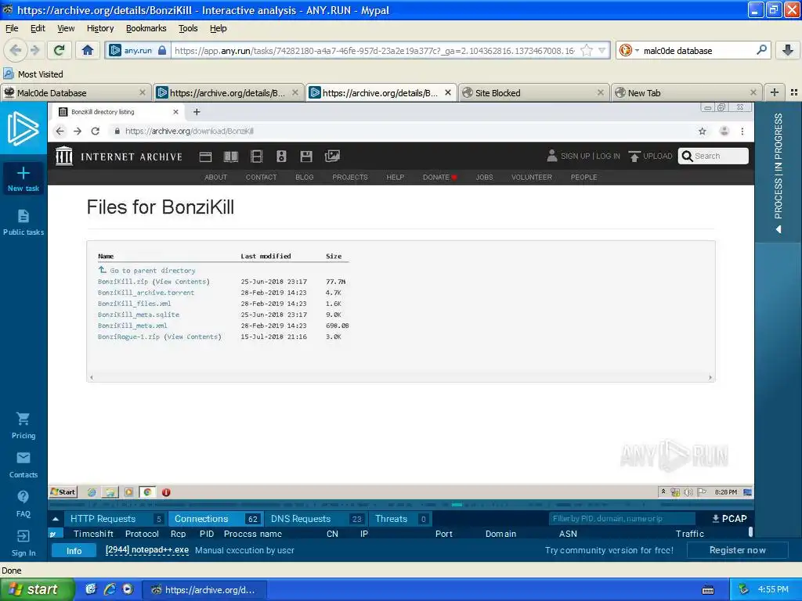This screenshot has width=802, height=601.
Task: Switch to the Site Blocked tab
Action: [x=534, y=92]
